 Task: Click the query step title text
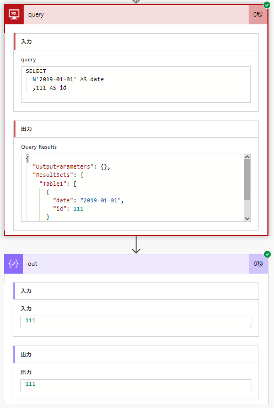[36, 15]
